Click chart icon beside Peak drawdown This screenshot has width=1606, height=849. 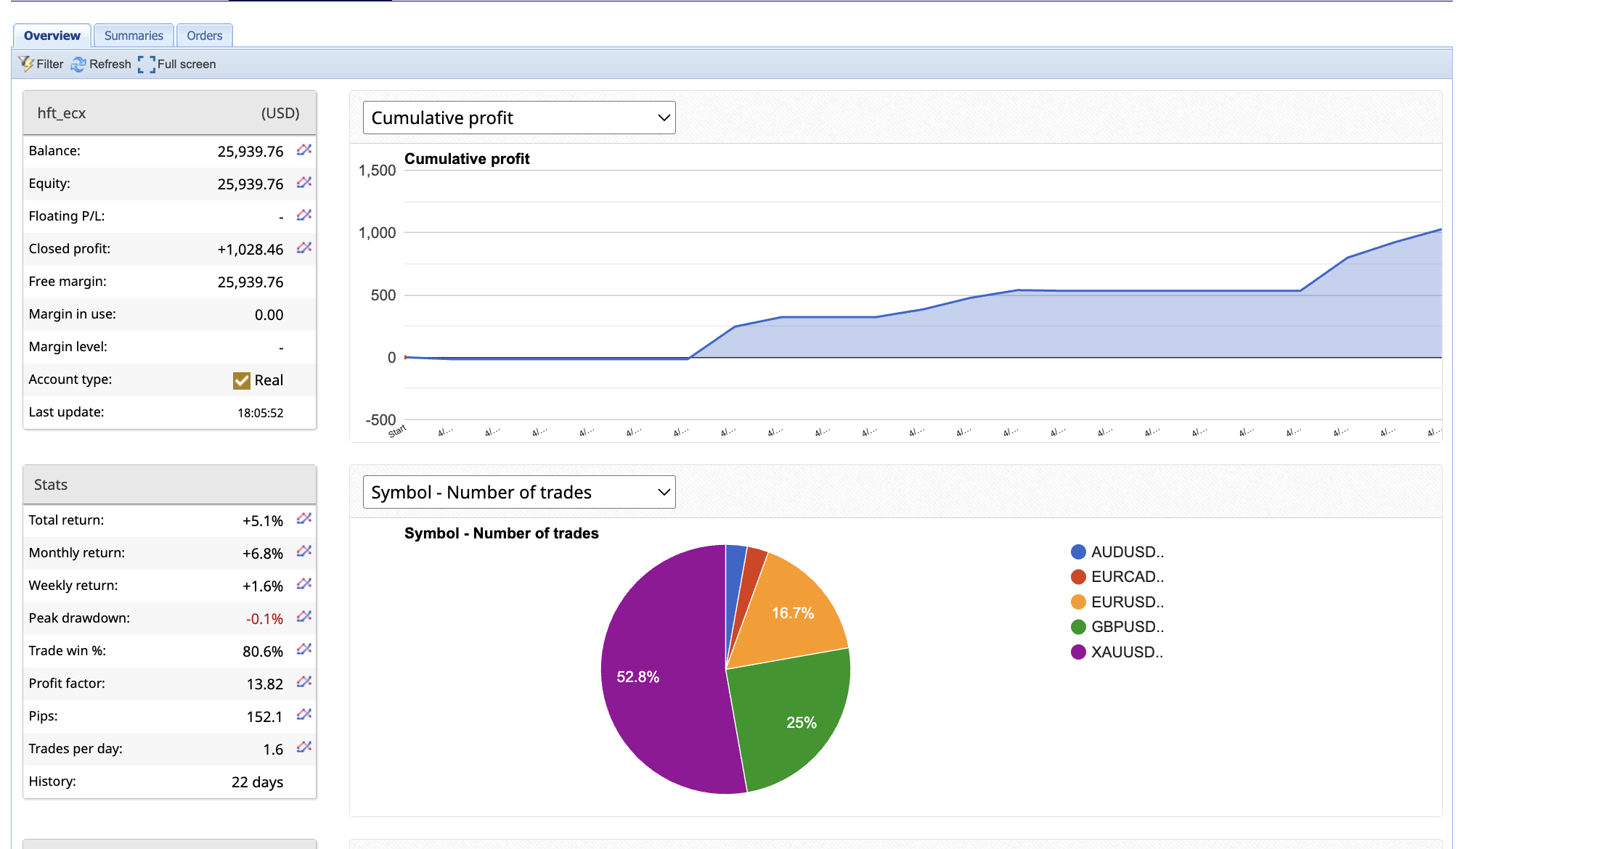(x=304, y=616)
